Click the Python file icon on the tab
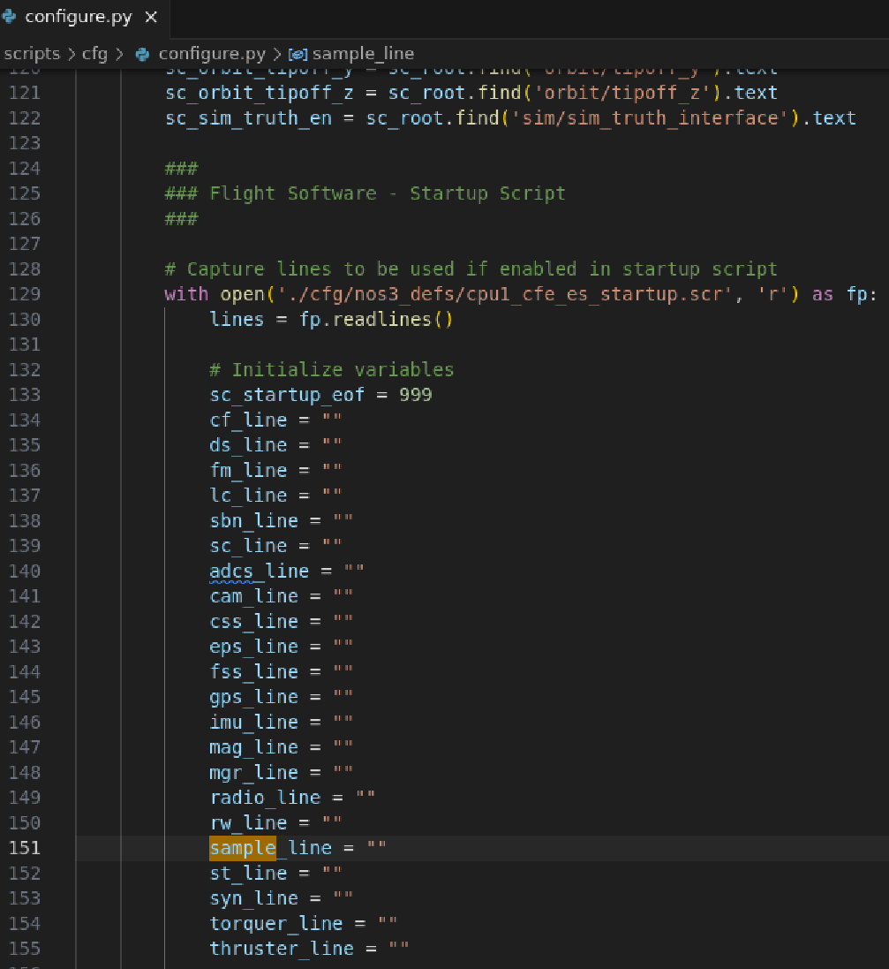889x969 pixels. (9, 17)
